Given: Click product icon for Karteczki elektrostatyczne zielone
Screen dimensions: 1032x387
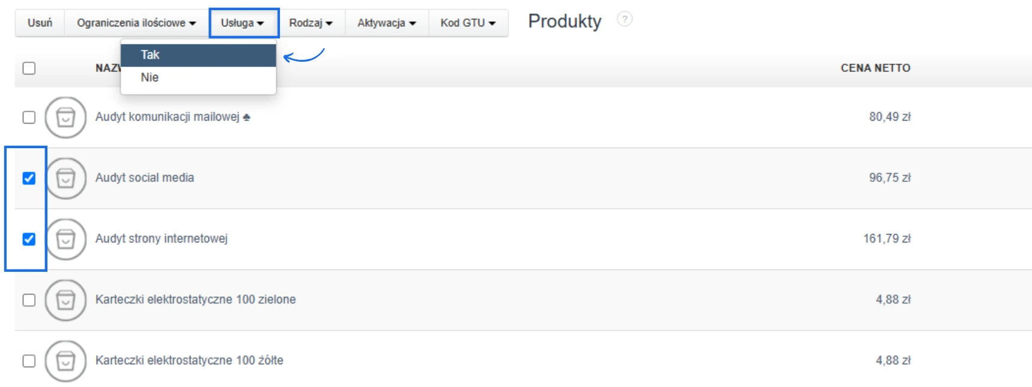Looking at the screenshot, I should tap(65, 300).
